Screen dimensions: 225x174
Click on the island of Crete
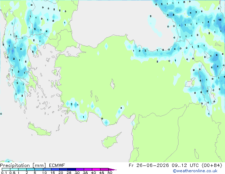pyautogui.click(x=39, y=130)
